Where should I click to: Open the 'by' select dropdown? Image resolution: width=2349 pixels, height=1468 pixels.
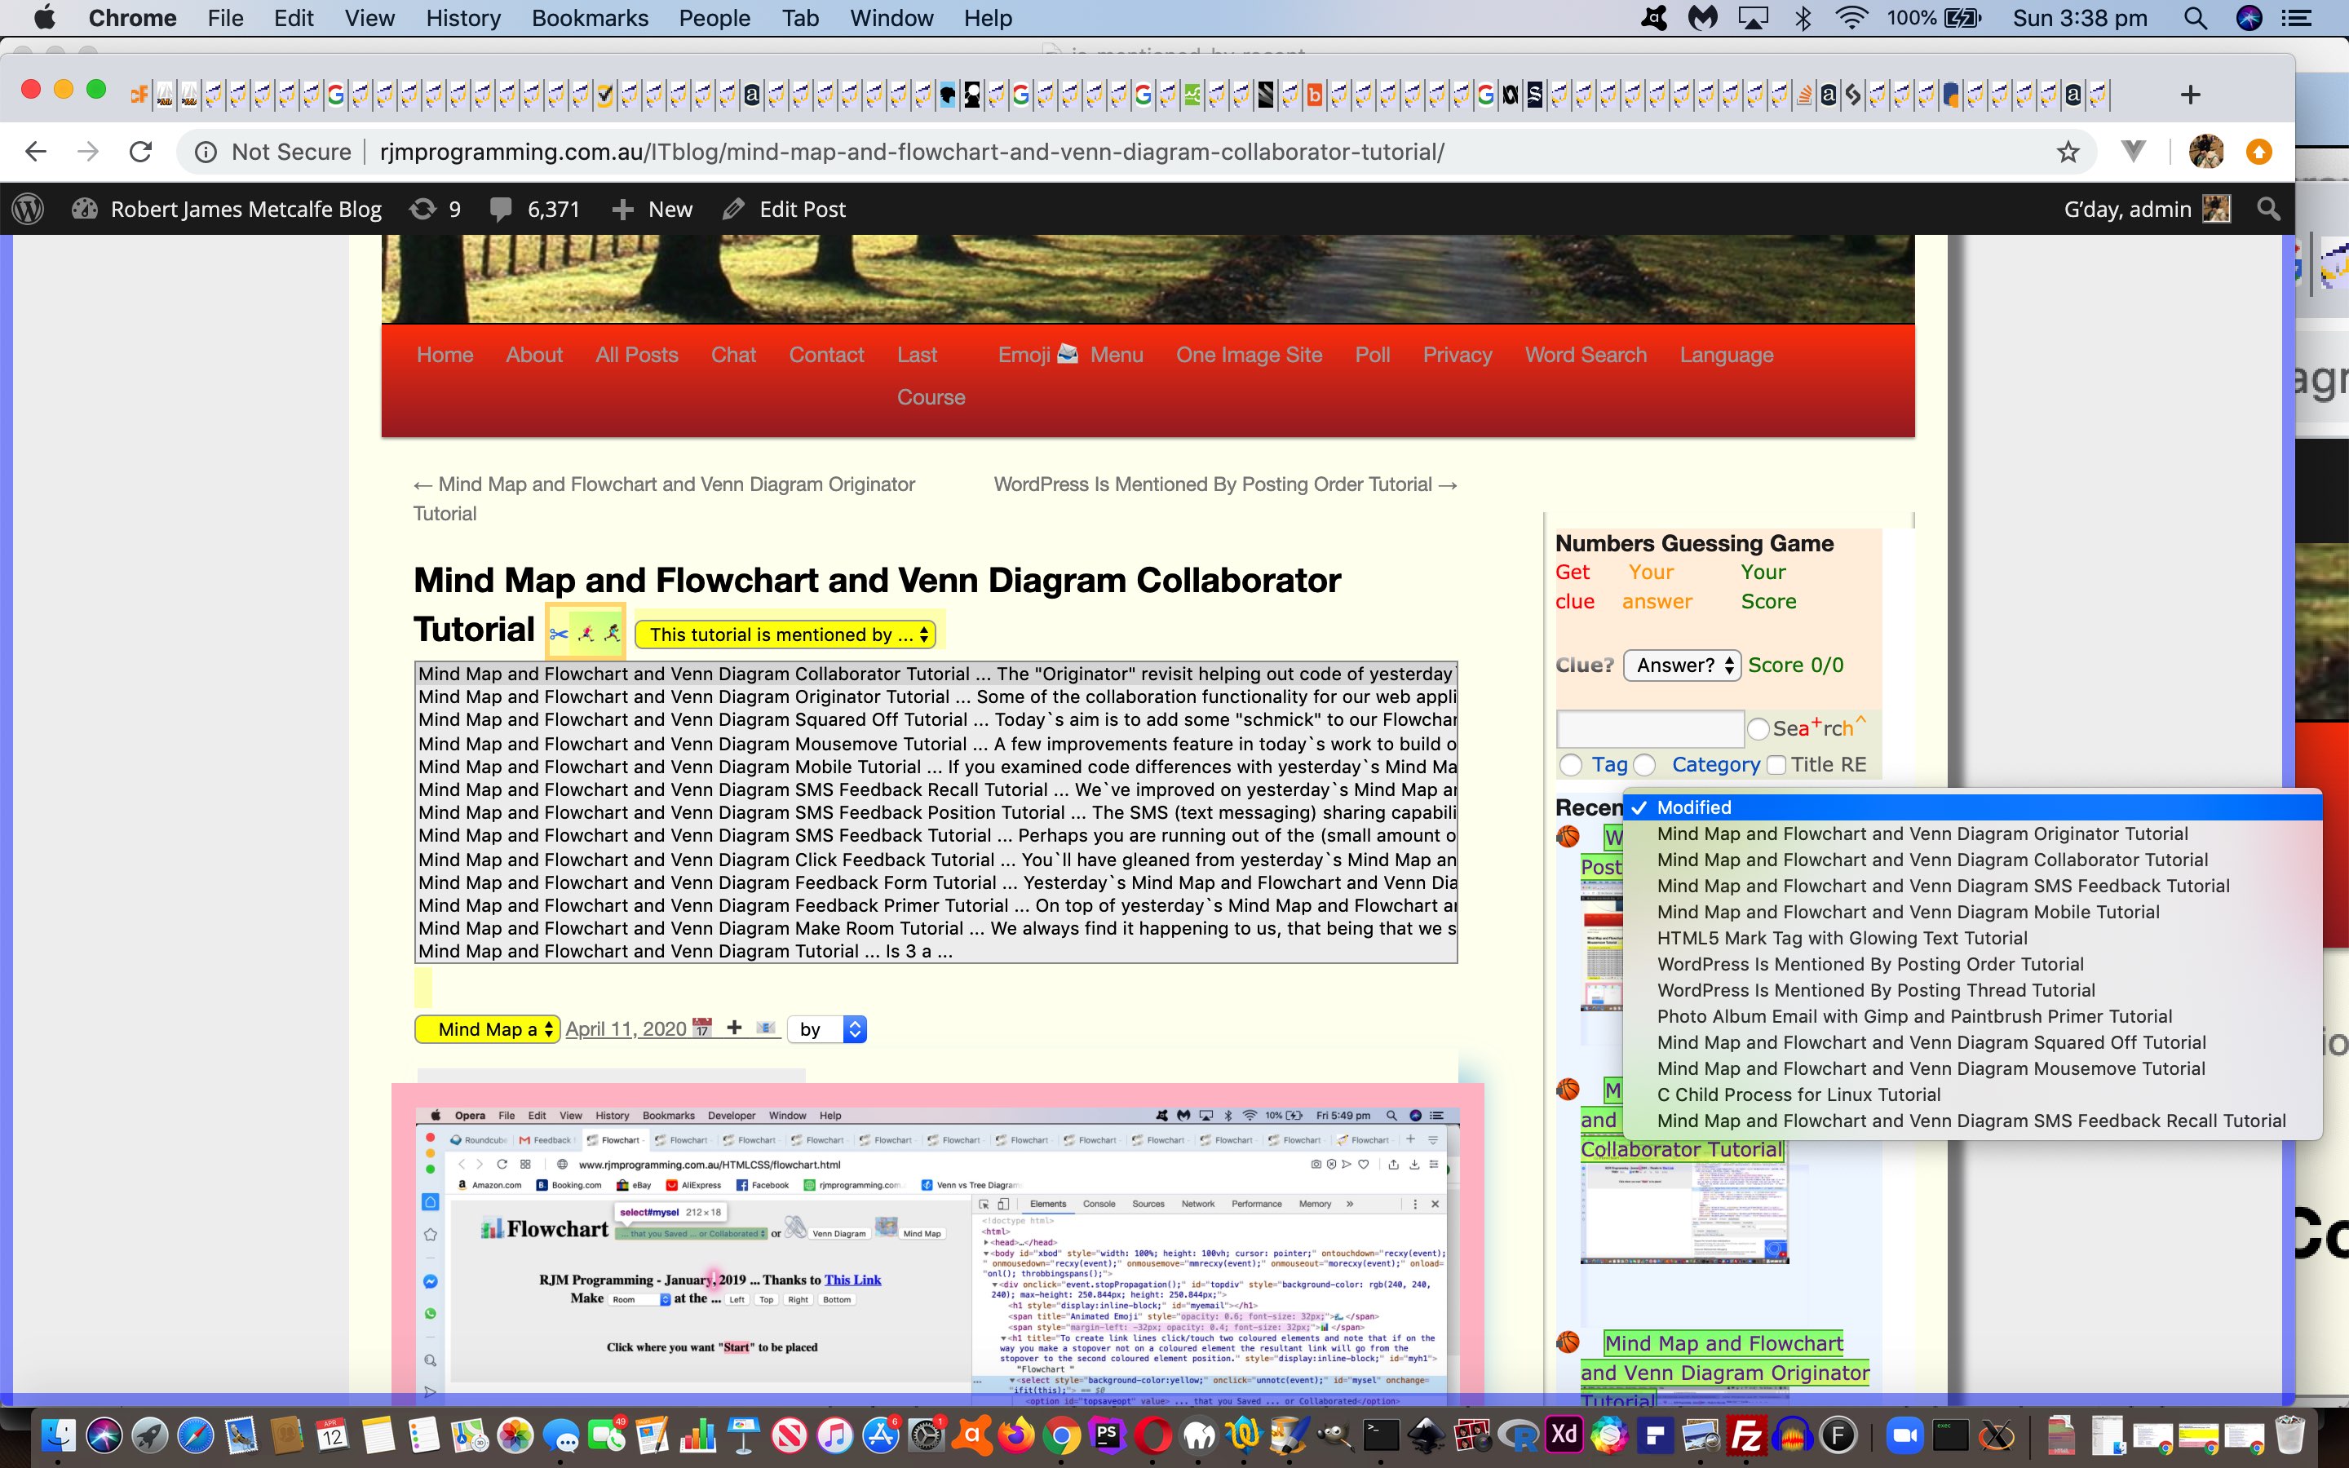pyautogui.click(x=826, y=1029)
